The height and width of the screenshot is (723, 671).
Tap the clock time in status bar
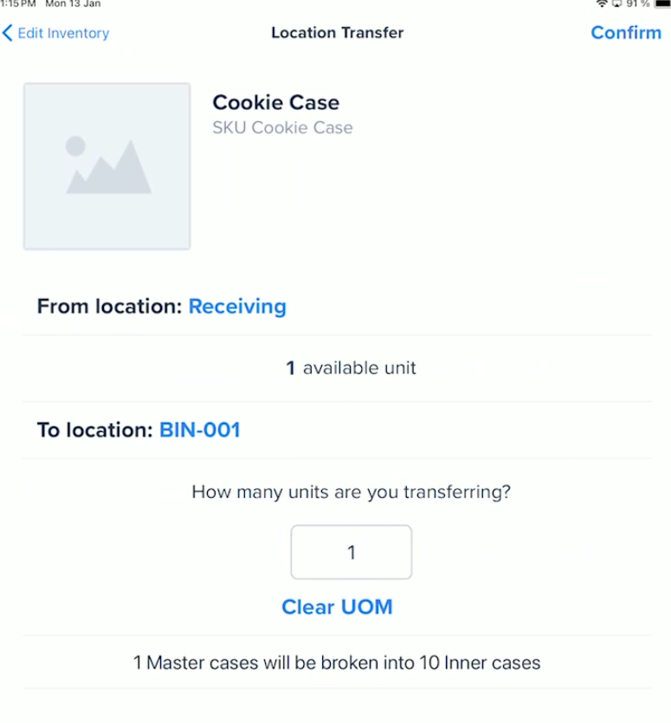[18, 3]
